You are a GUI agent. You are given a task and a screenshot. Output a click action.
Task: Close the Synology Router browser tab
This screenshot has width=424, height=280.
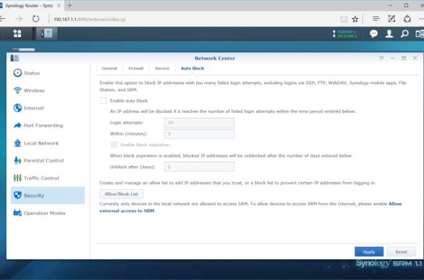point(59,5)
